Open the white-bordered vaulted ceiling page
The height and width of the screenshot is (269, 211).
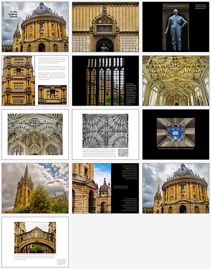click(x=35, y=134)
